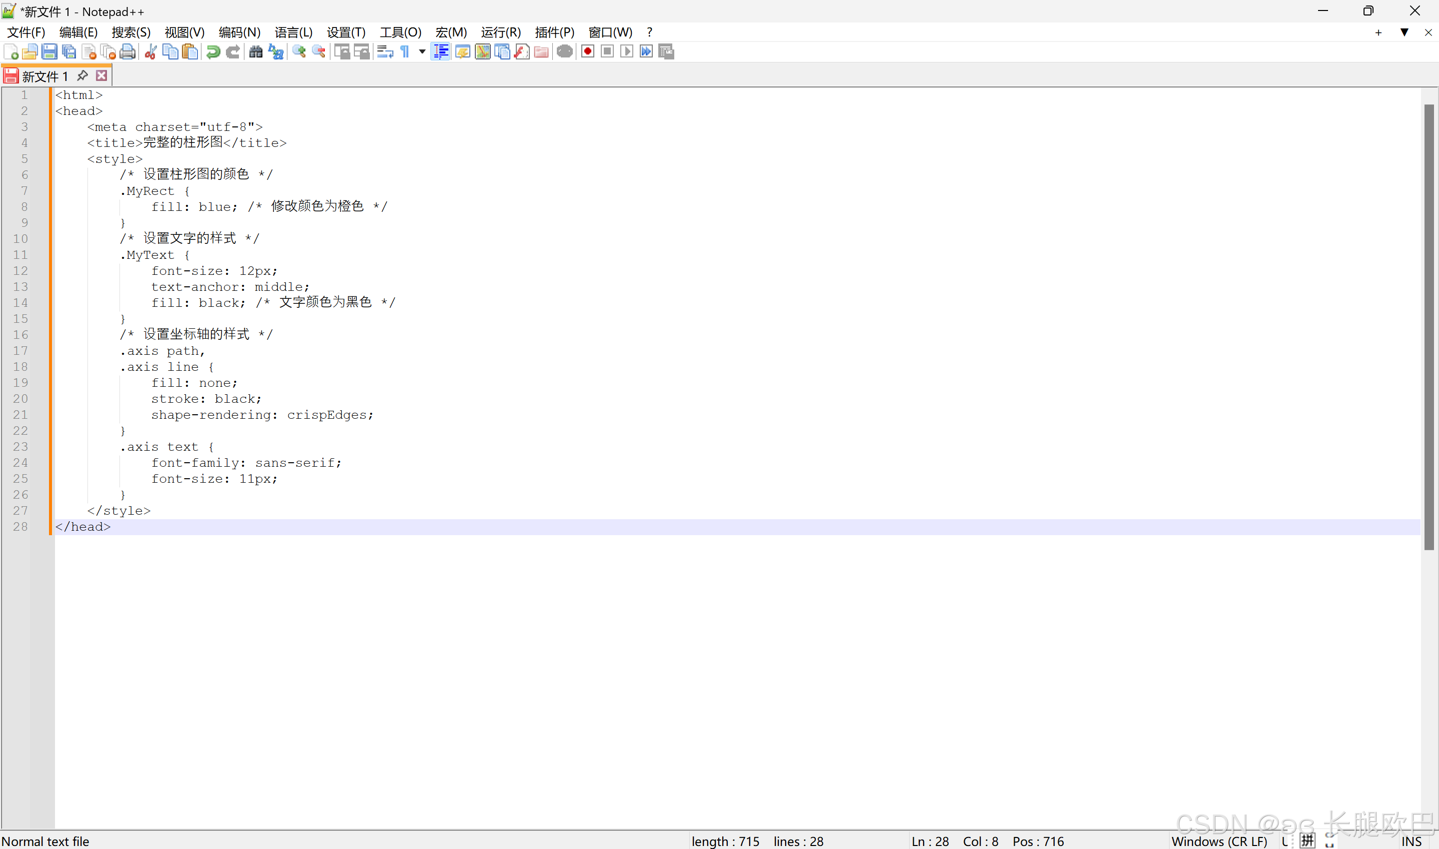1439x849 pixels.
Task: Click the Save file floppy icon
Action: (49, 52)
